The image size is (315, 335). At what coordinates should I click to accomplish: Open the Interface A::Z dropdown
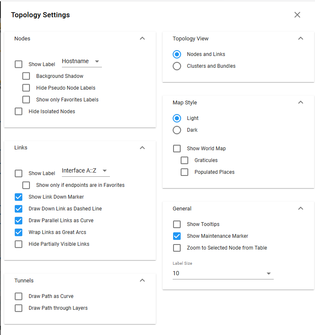tap(85, 171)
